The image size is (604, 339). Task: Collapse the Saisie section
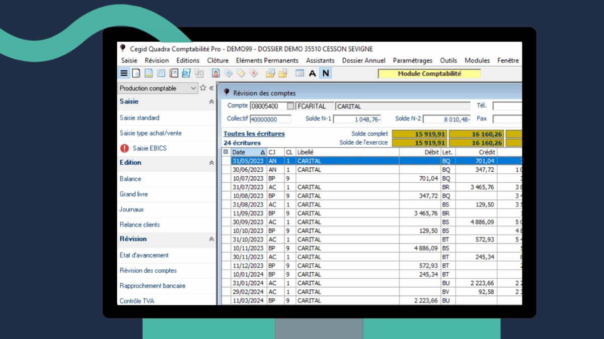tap(211, 102)
